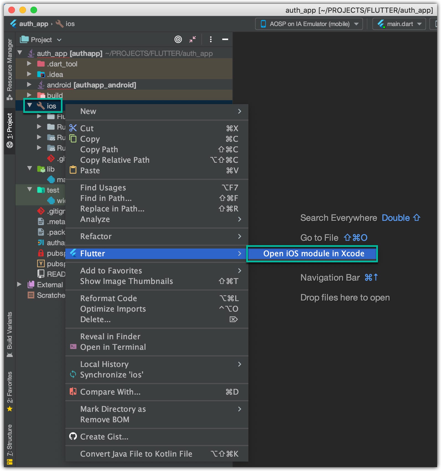Click the Scratches icon in the tree
This screenshot has width=441, height=471.
(31, 295)
